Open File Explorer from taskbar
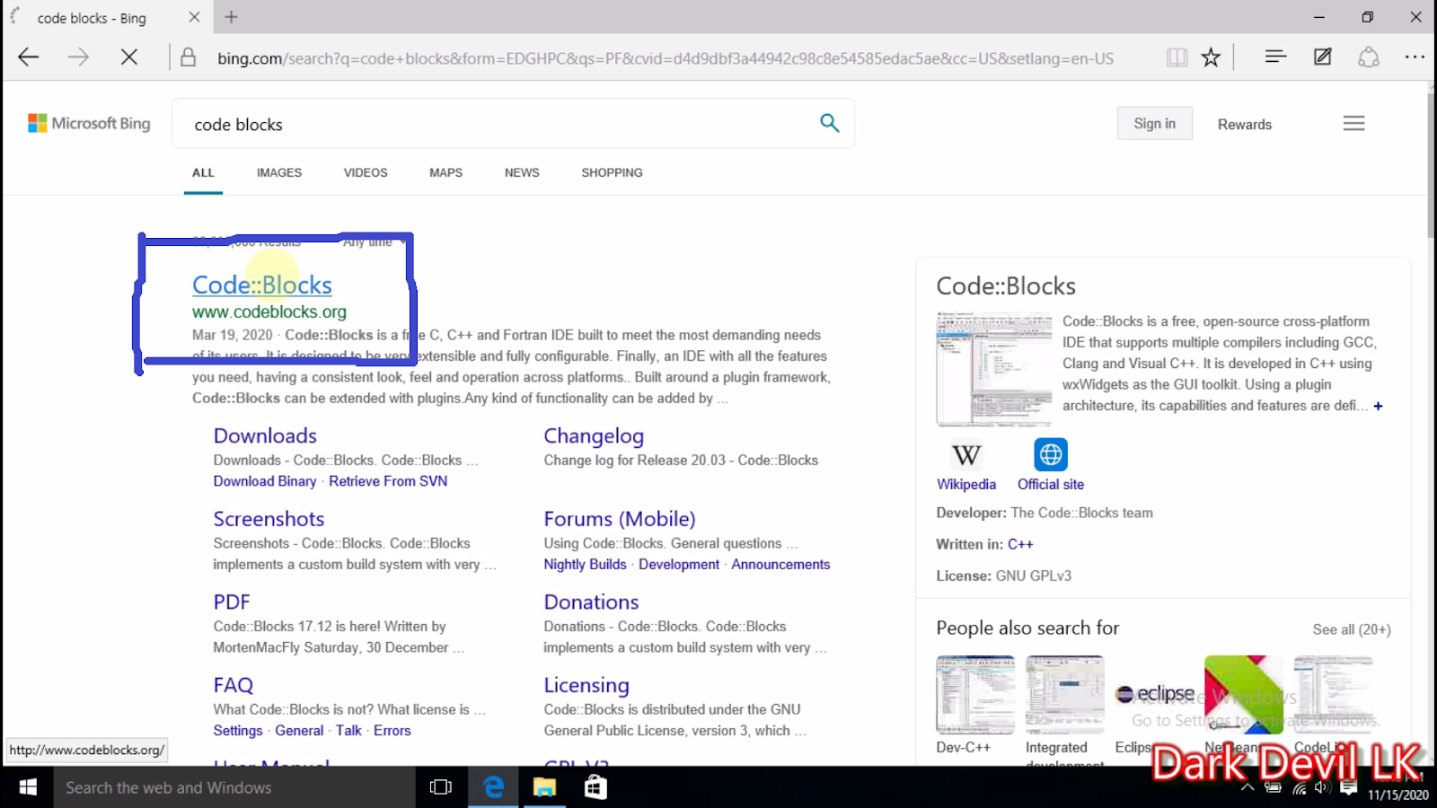1437x808 pixels. pyautogui.click(x=544, y=787)
